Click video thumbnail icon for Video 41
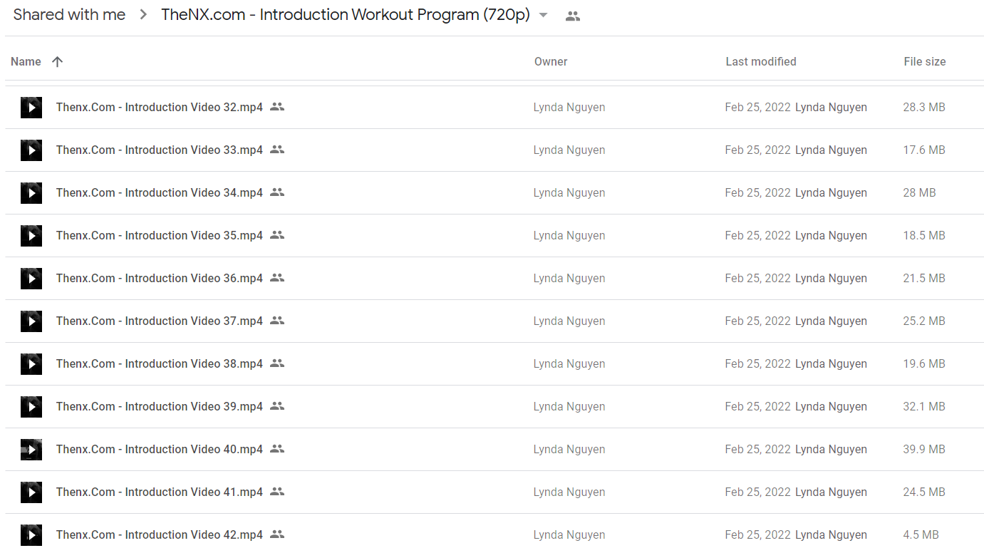 pos(31,492)
